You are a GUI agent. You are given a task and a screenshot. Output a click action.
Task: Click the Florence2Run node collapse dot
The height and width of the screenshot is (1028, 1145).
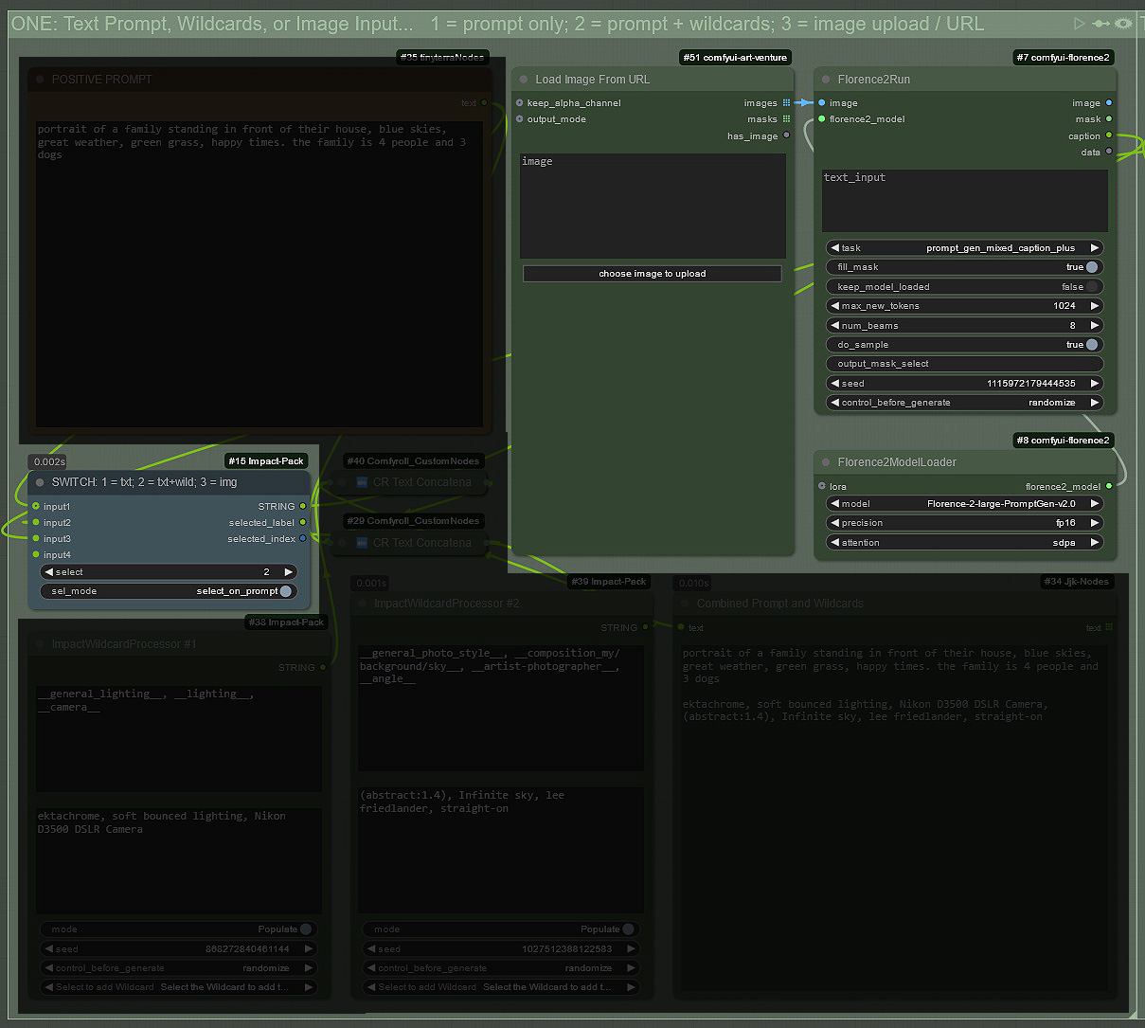click(825, 80)
